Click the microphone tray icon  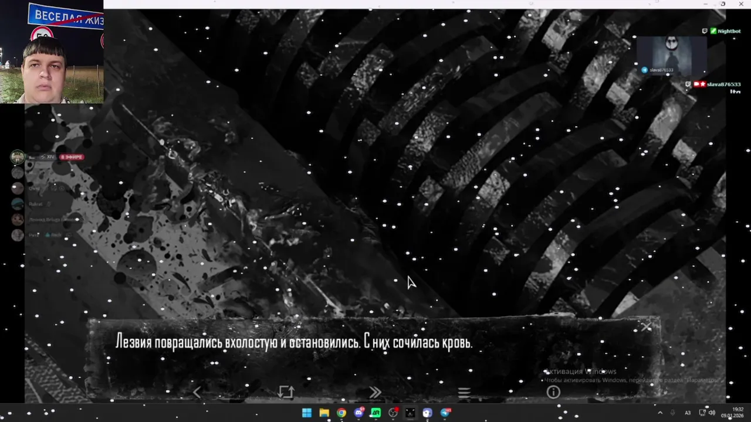672,413
